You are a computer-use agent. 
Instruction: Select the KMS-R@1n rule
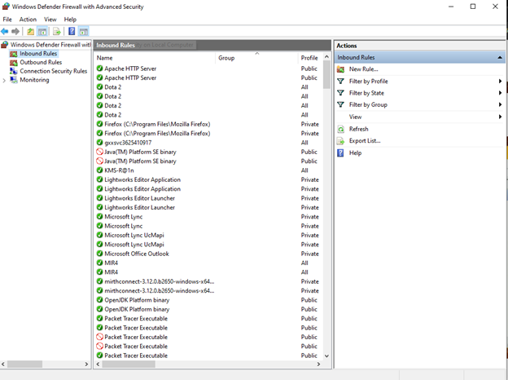pyautogui.click(x=119, y=170)
